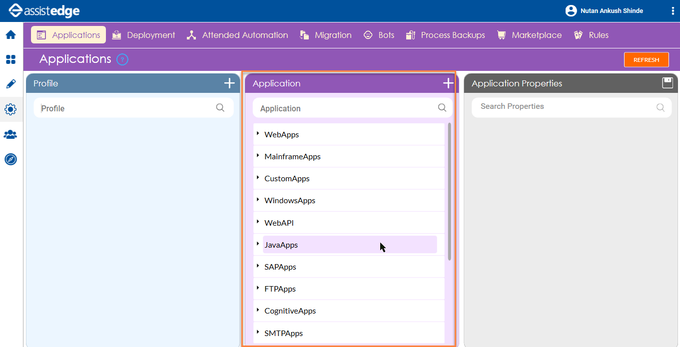Click the compass icon at sidebar bottom
Screen dimensions: 680x347
coord(11,159)
